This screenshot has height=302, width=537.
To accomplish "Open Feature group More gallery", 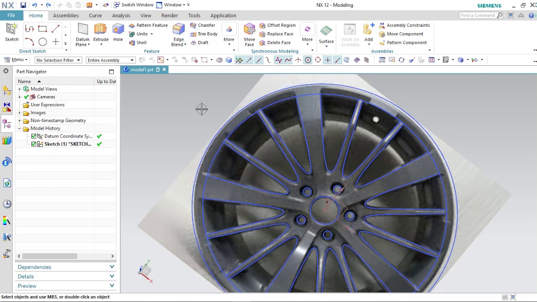I will click(229, 34).
